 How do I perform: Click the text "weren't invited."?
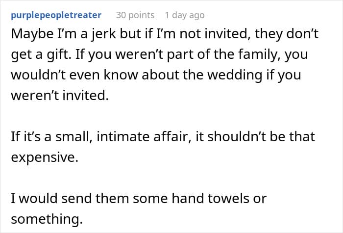coord(59,96)
